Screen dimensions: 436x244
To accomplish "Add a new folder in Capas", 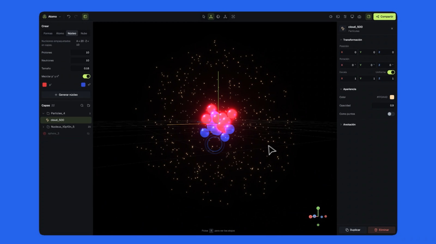I will point(89,105).
